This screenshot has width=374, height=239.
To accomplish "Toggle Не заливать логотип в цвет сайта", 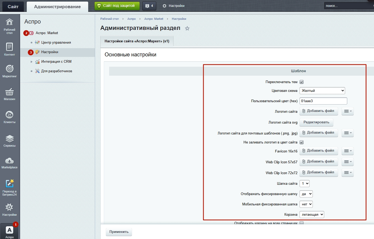I will [301, 142].
